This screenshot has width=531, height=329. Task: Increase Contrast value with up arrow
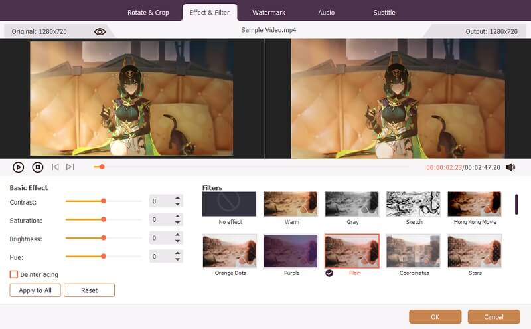[x=177, y=198]
